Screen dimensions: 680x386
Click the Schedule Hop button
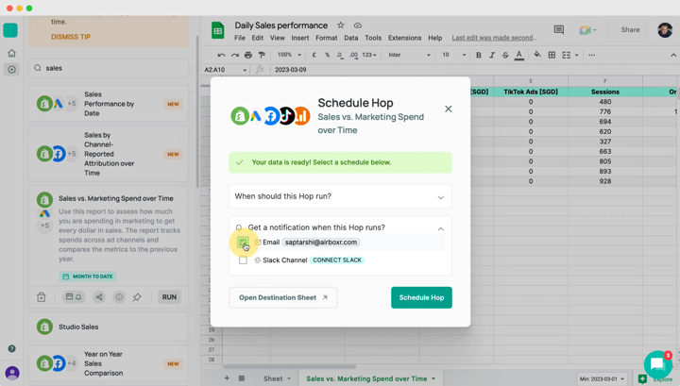click(421, 297)
